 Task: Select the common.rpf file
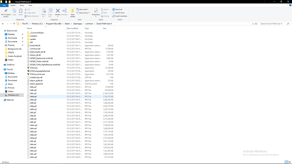(35, 49)
